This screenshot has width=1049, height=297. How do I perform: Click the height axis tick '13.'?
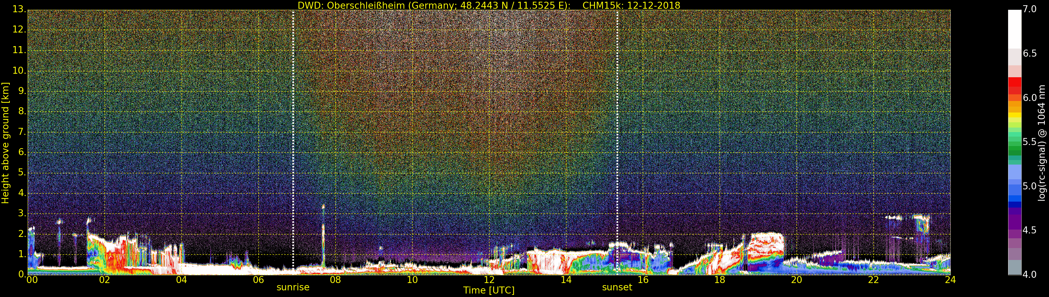[19, 9]
